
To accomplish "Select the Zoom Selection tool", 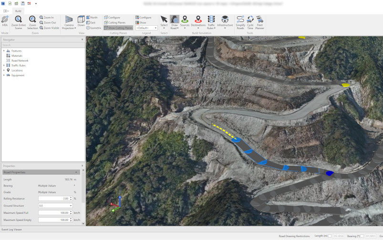I will pos(32,22).
